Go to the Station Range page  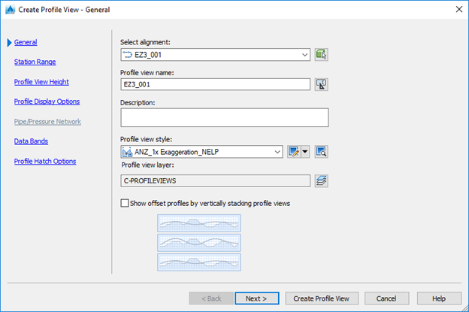point(35,62)
